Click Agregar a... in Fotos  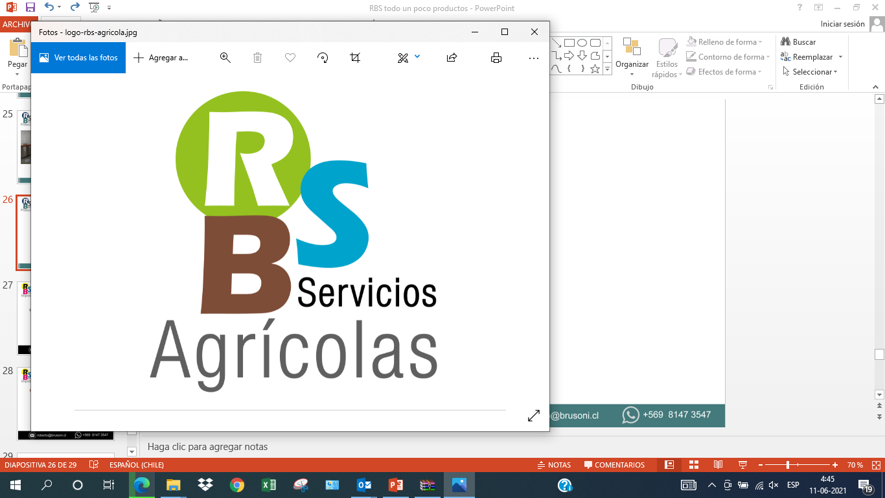161,58
